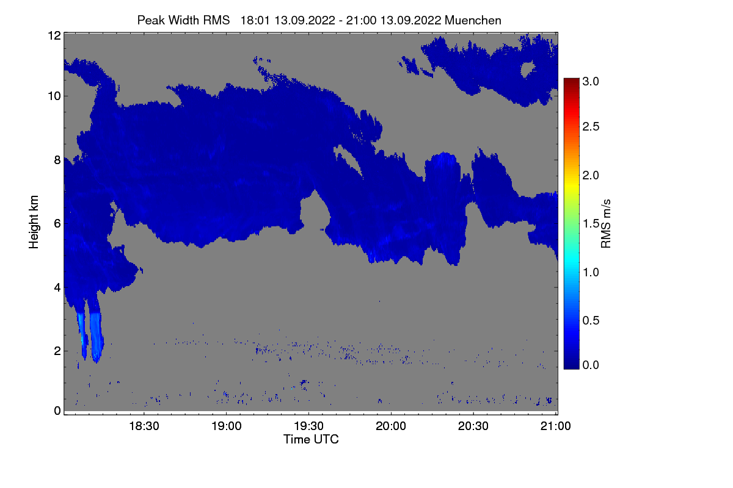This screenshot has height=488, width=733.
Task: Click the height axis label 6
Action: [x=57, y=223]
